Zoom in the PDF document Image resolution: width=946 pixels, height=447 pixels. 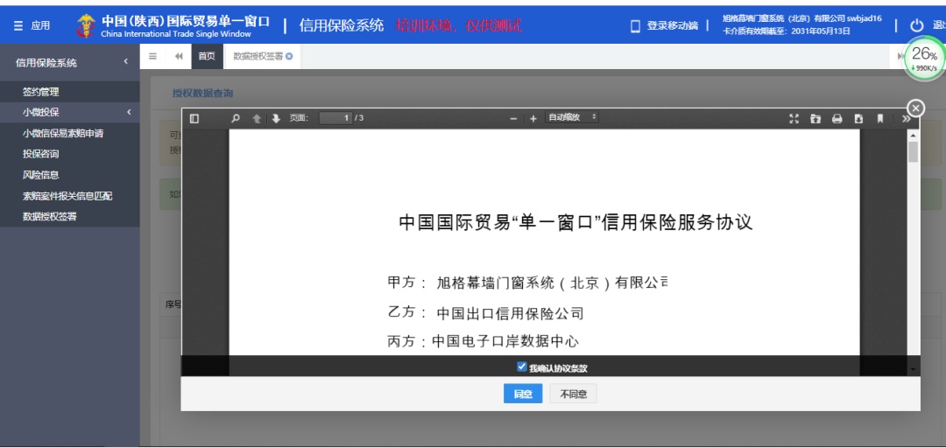533,118
